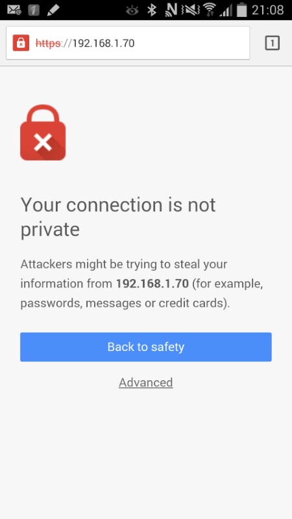Click the Back to safety button
The height and width of the screenshot is (519, 292).
[145, 347]
